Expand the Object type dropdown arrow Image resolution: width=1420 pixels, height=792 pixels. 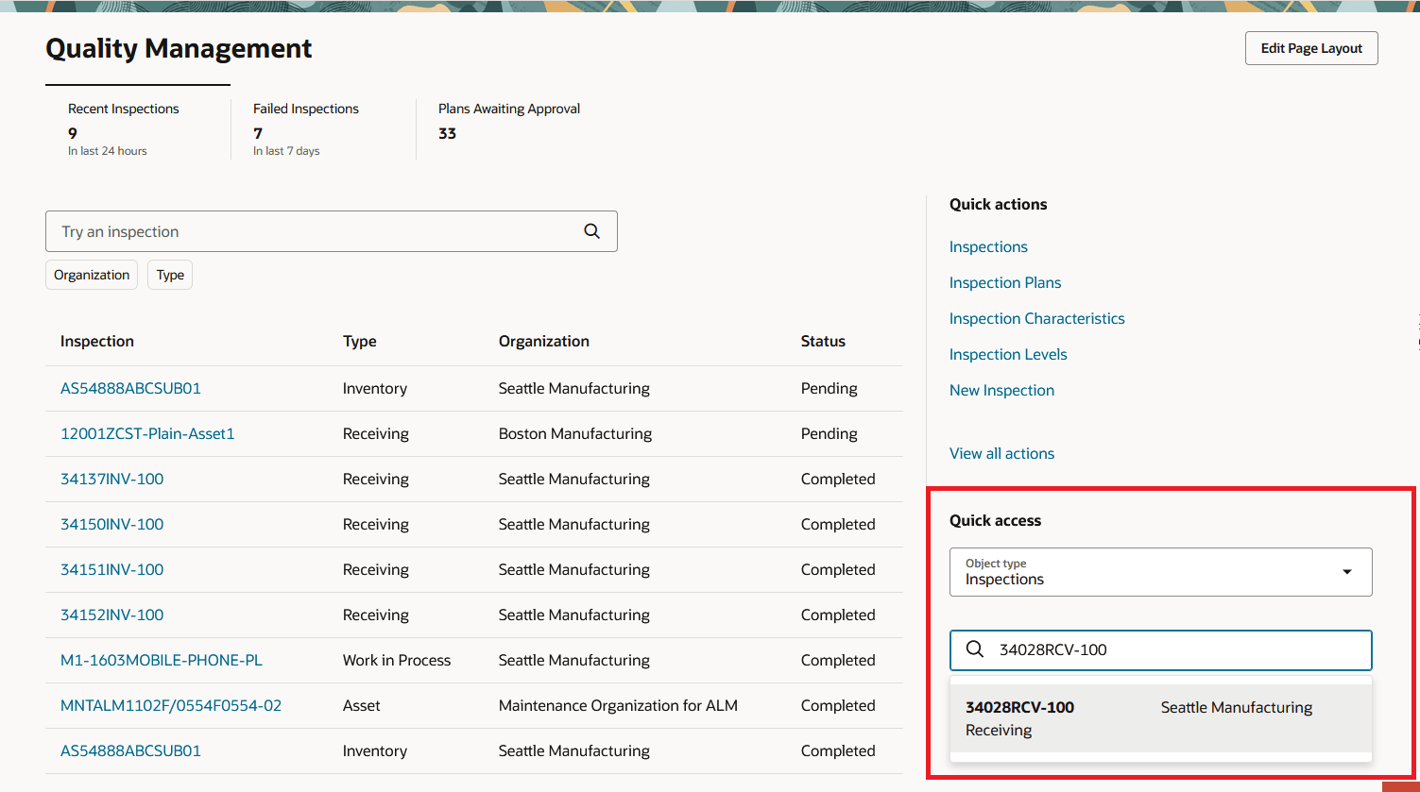tap(1346, 572)
